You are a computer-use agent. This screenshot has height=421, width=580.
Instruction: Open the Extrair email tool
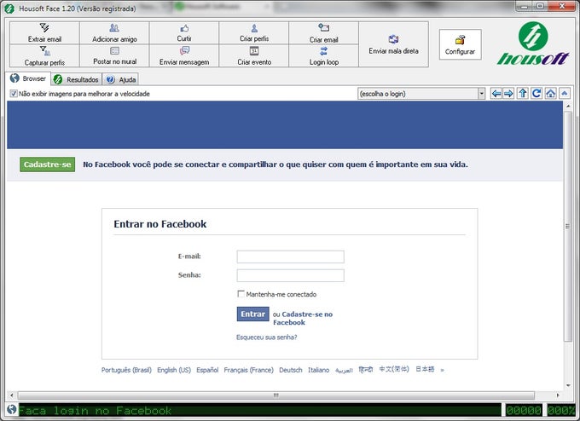[44, 33]
